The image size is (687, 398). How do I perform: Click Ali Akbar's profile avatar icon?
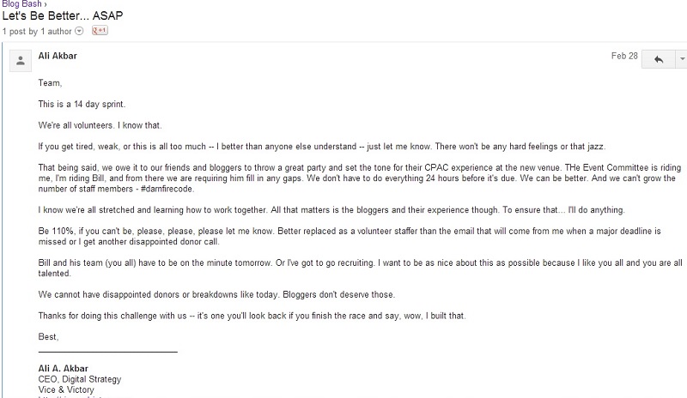[20, 61]
